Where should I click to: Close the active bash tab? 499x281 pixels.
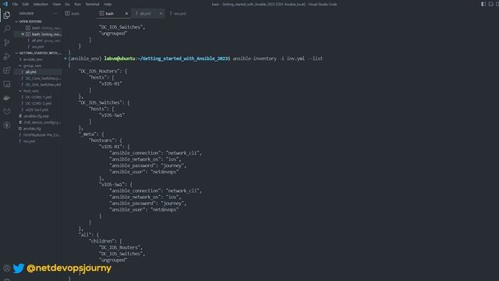click(x=126, y=14)
